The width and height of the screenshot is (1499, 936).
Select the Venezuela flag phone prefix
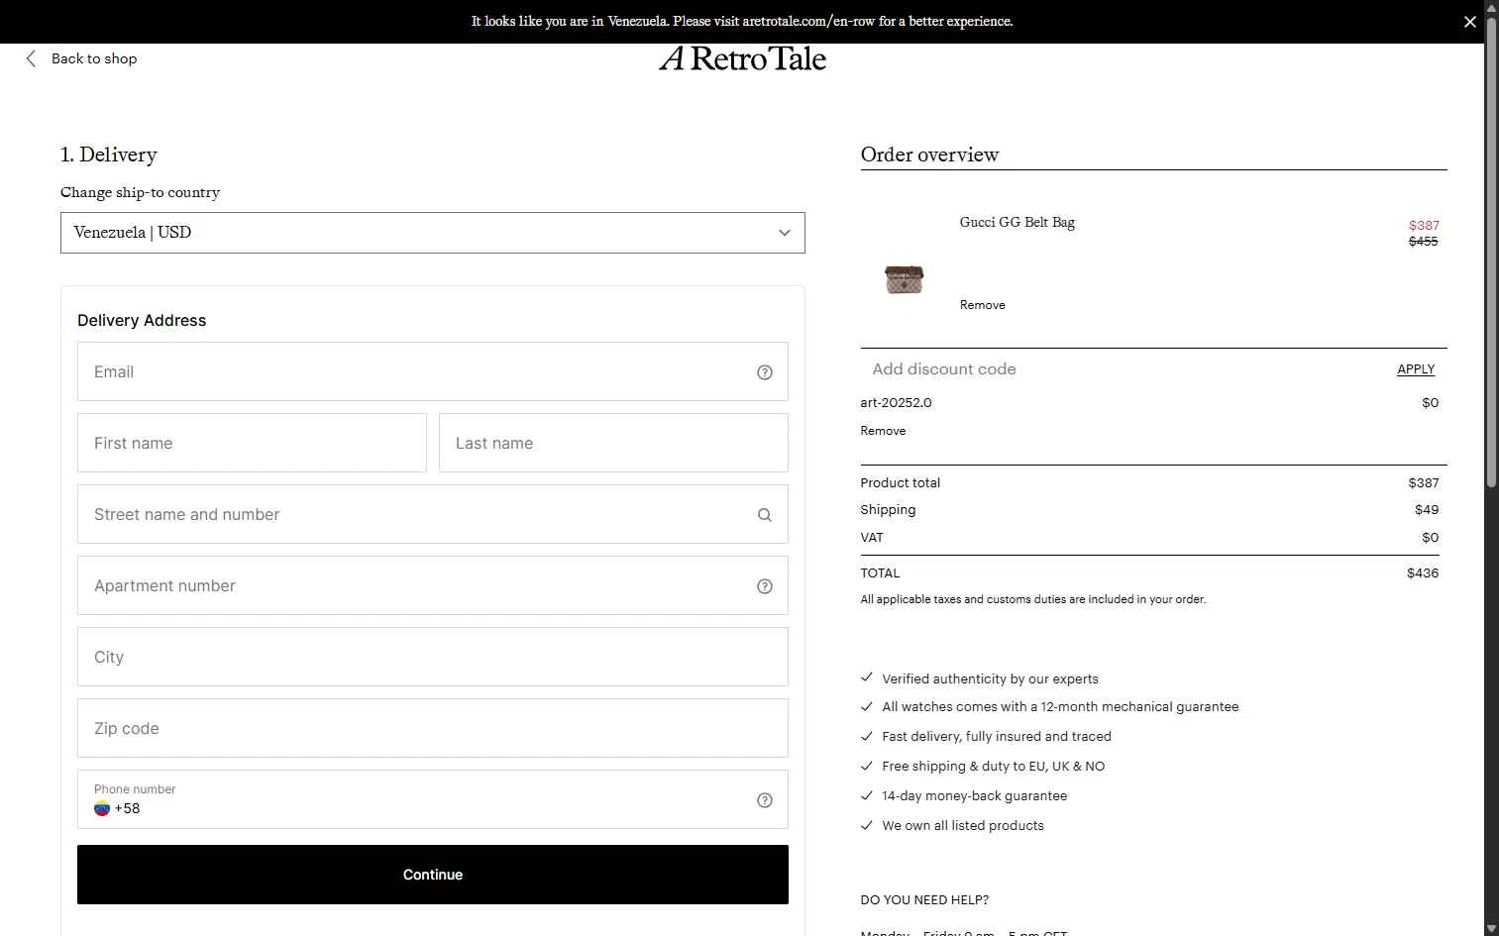coord(102,808)
